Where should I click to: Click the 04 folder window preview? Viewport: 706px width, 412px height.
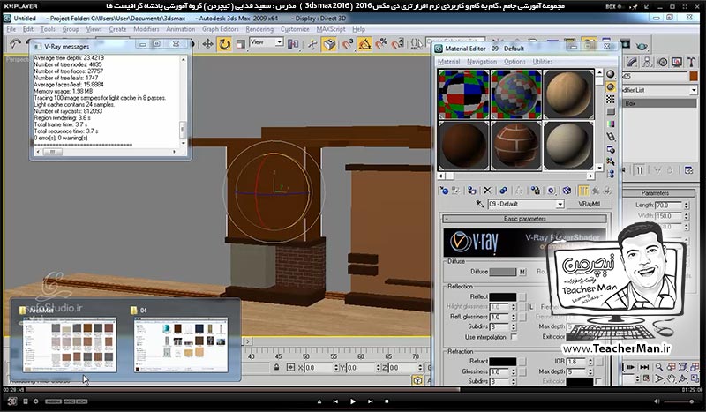point(181,345)
